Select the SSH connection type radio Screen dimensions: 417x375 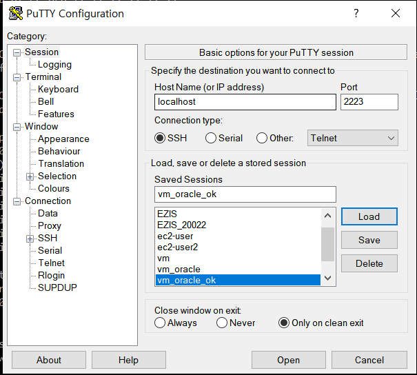pos(160,138)
